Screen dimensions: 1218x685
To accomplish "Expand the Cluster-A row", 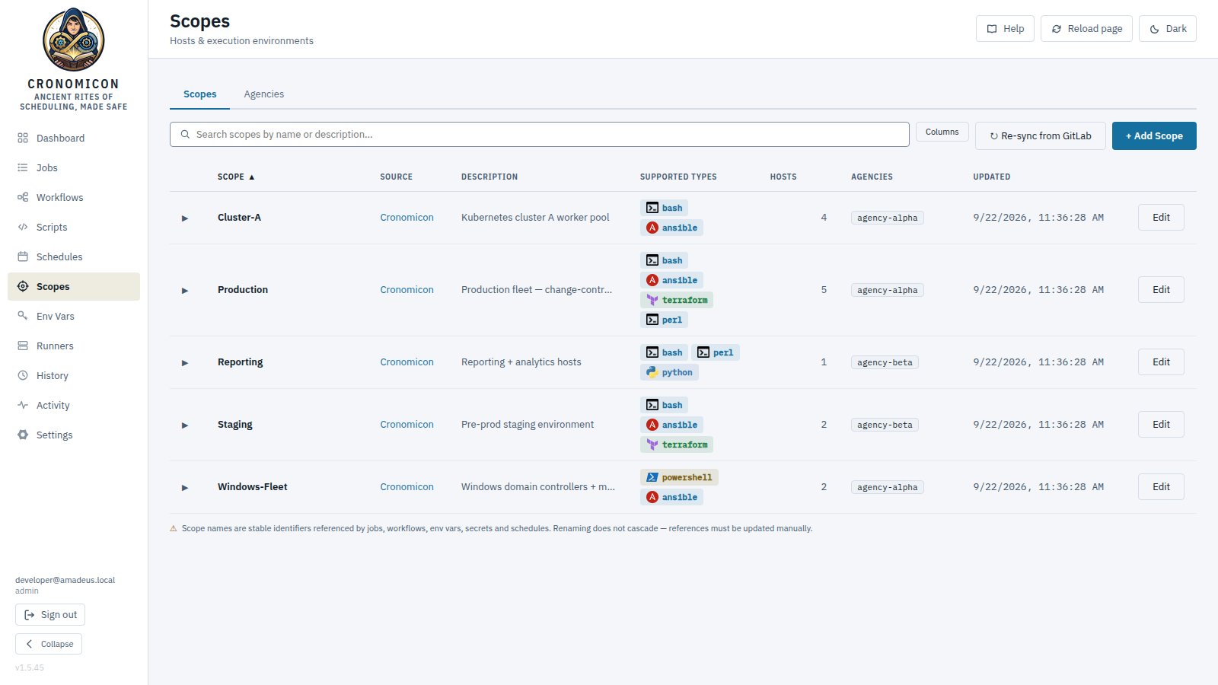I will (184, 218).
